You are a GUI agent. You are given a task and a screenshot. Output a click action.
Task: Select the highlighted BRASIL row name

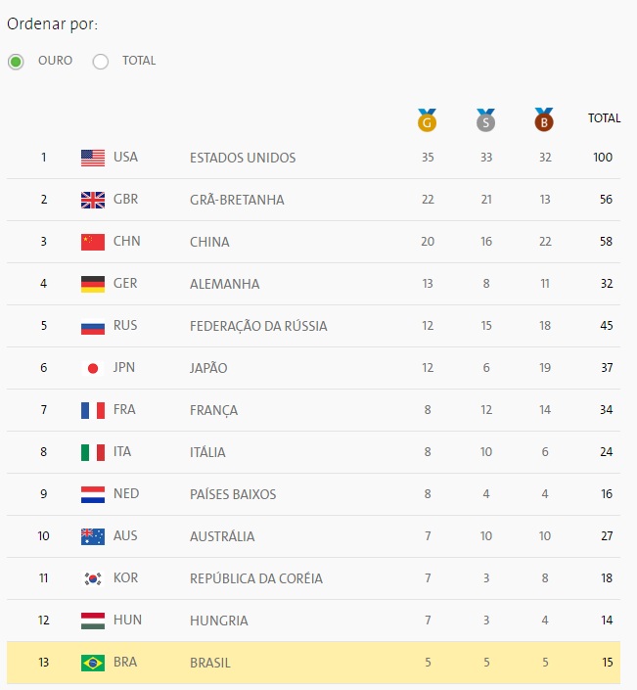(x=209, y=663)
